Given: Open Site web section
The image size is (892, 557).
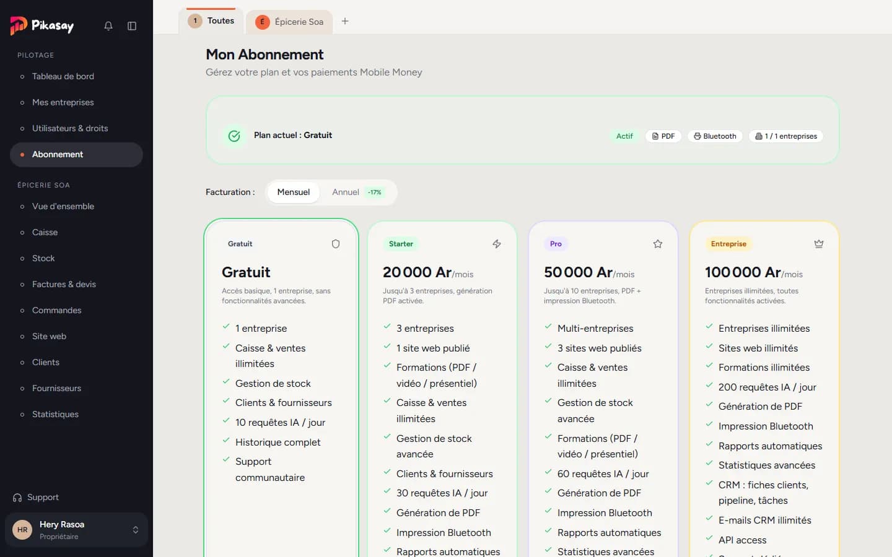Looking at the screenshot, I should click(76, 337).
